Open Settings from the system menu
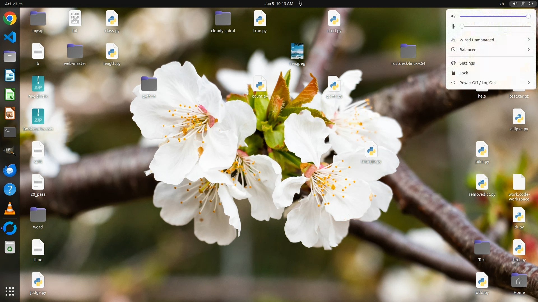 467,63
